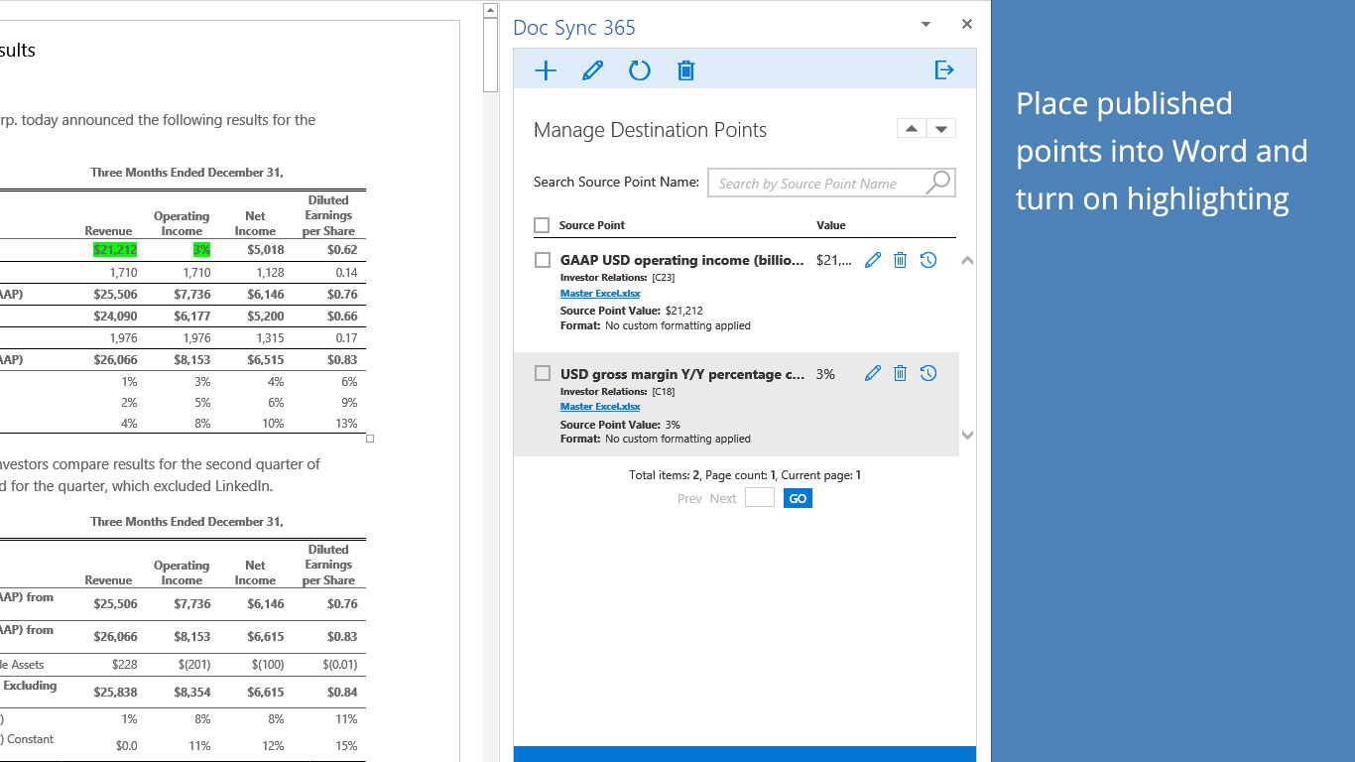The width and height of the screenshot is (1355, 762).
Task: Click the $0.62 diluted earnings cell
Action: click(342, 250)
